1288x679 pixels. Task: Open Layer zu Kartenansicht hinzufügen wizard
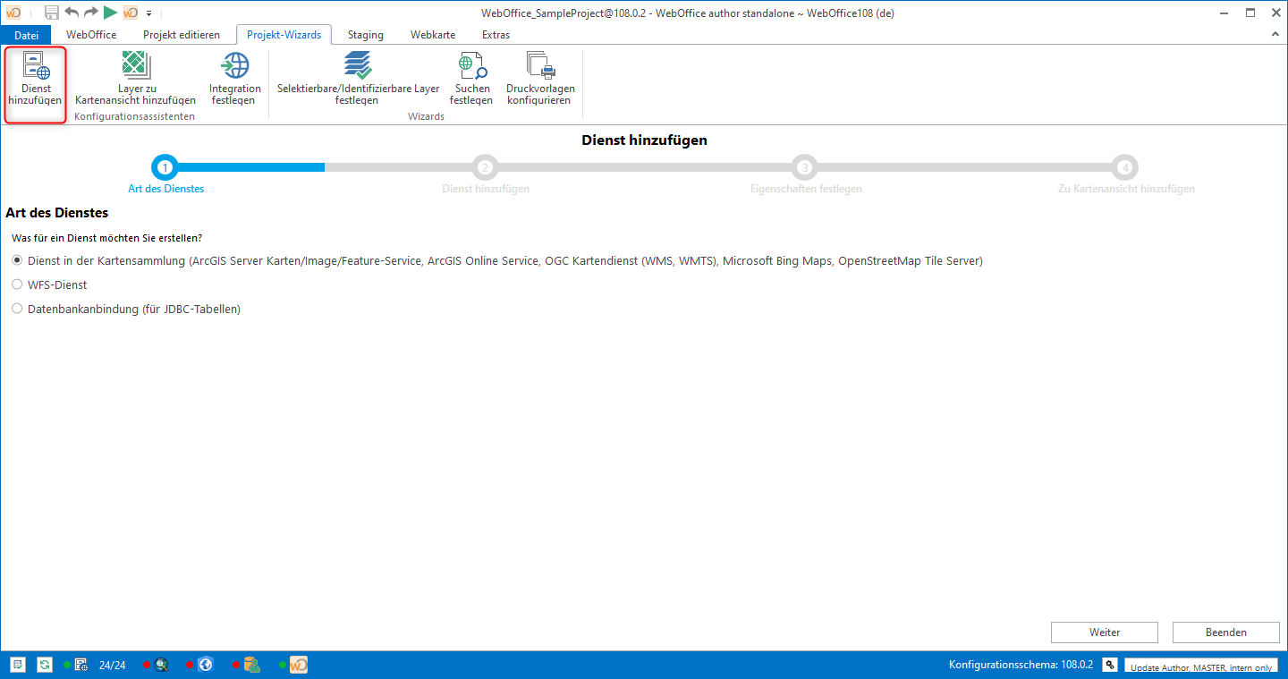coord(135,79)
